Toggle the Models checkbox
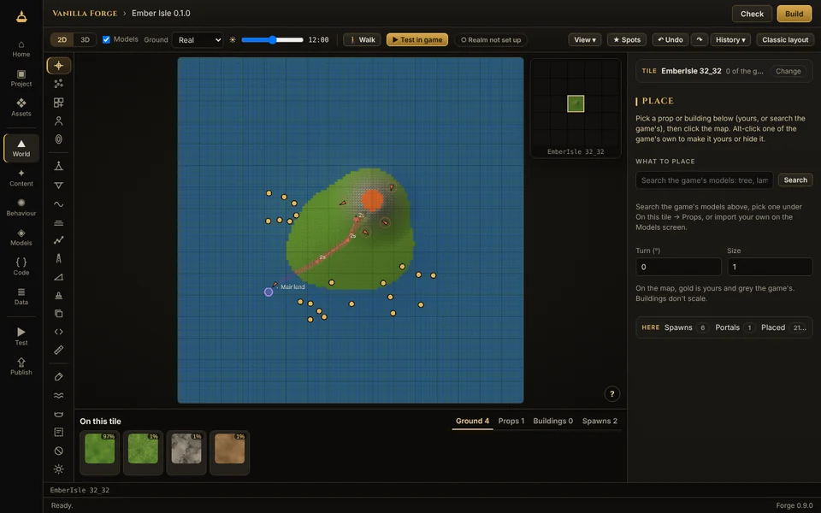The width and height of the screenshot is (821, 513). click(x=106, y=40)
